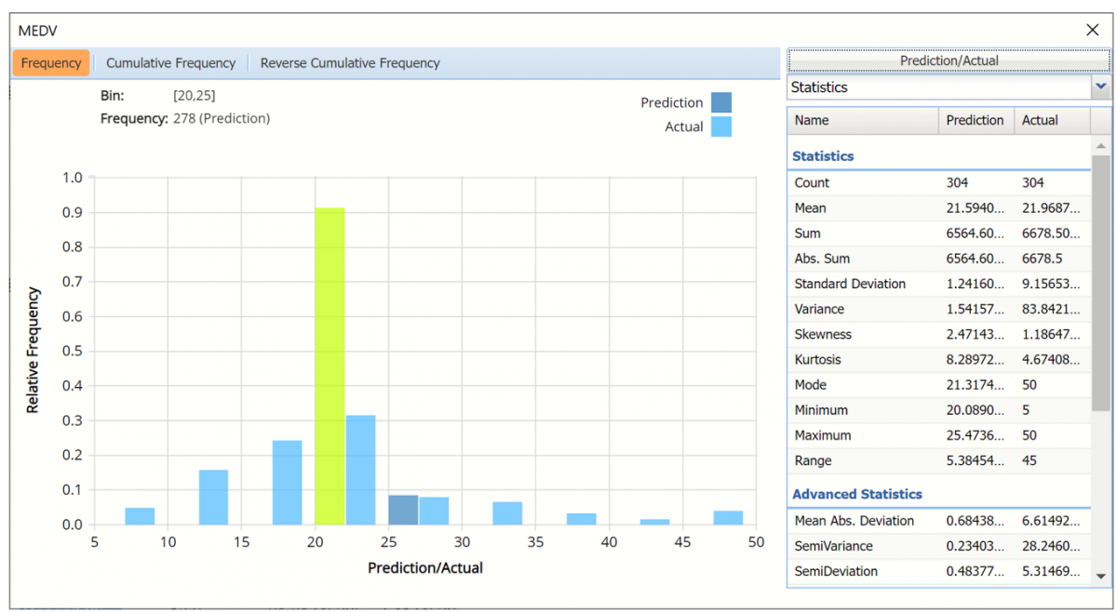Click the statistics table scroll up arrow
This screenshot has height=612, width=1117.
point(1101,147)
